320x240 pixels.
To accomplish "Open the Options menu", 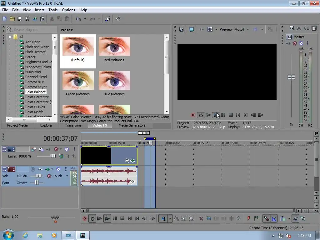I will pyautogui.click(x=68, y=10).
